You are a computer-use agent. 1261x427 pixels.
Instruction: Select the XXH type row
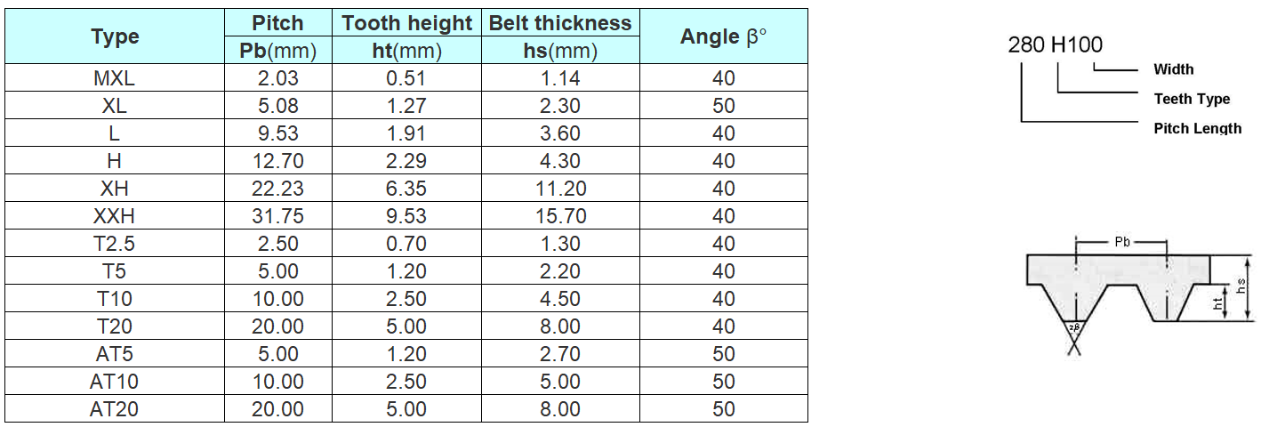click(406, 216)
